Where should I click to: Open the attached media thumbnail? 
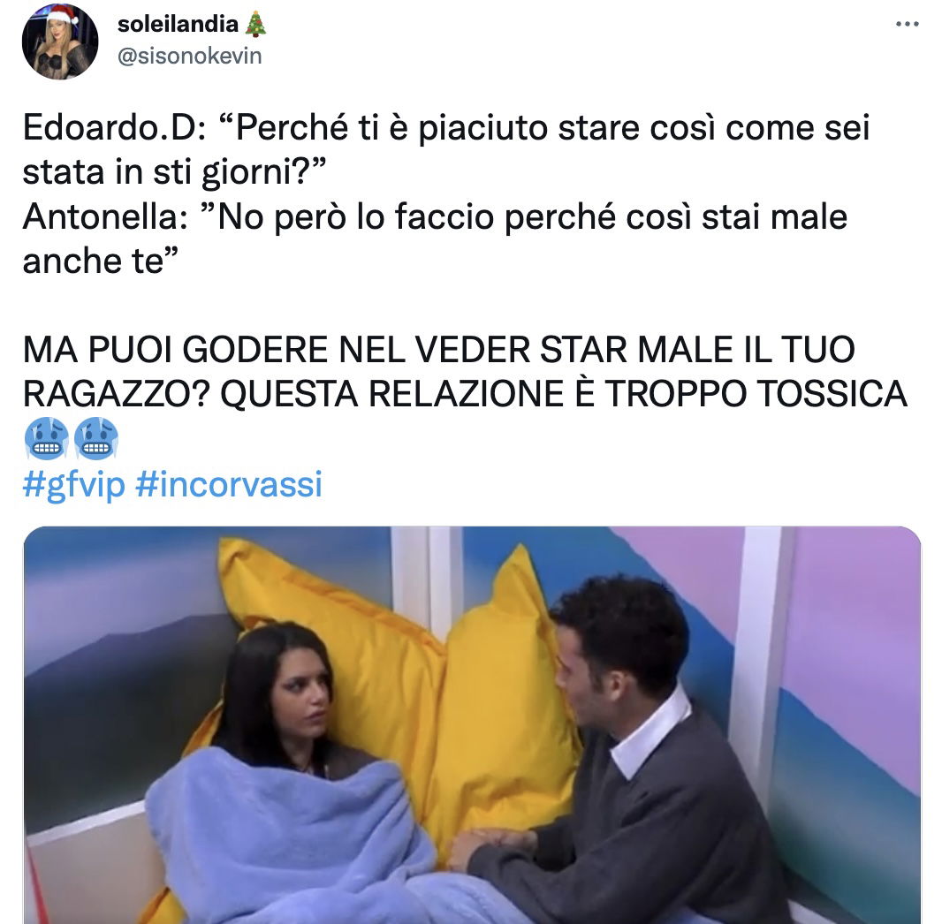[x=472, y=725]
